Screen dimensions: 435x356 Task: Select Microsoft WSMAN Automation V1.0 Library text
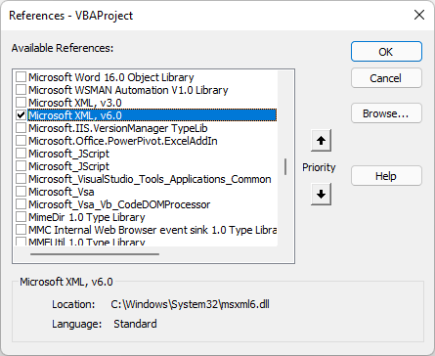point(128,90)
